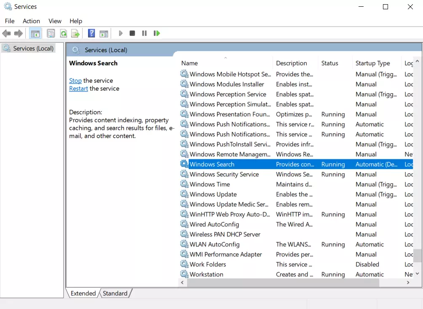The image size is (423, 309).
Task: Sort by the Startup Type column header
Action: pyautogui.click(x=377, y=63)
